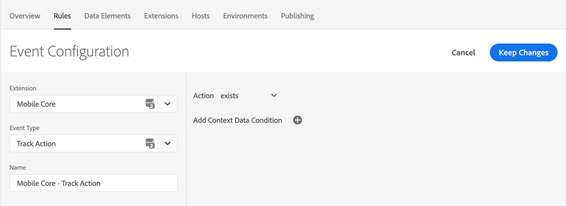Click the icon inside the Mobile Core extension field
The width and height of the screenshot is (566, 206).
150,104
